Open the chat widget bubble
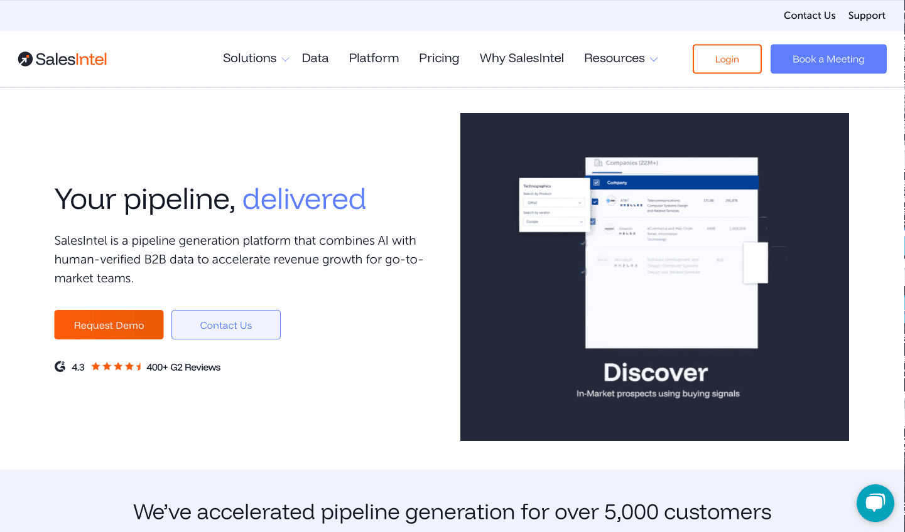 [x=875, y=503]
